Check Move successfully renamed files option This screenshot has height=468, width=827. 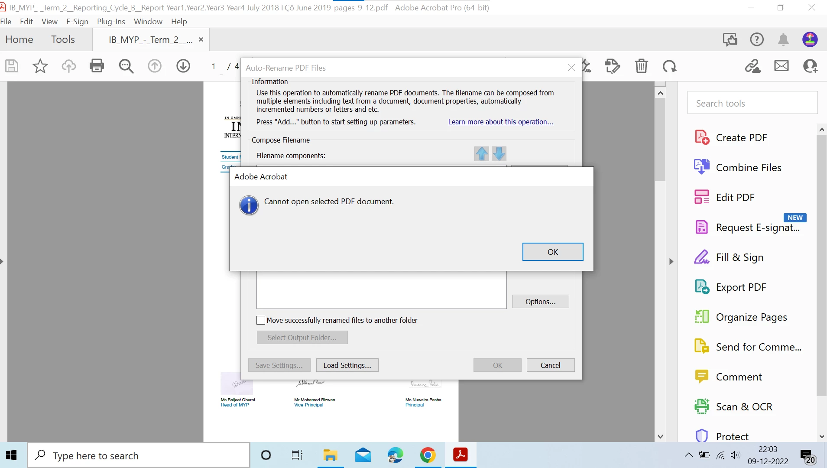coord(261,320)
